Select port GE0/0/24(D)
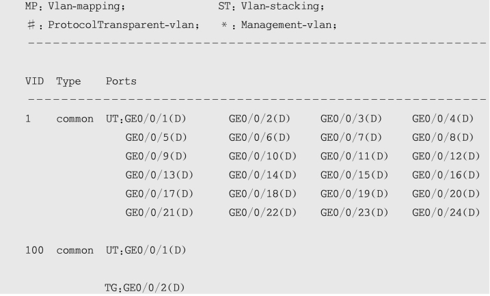This screenshot has height=296, width=490. pyautogui.click(x=446, y=213)
